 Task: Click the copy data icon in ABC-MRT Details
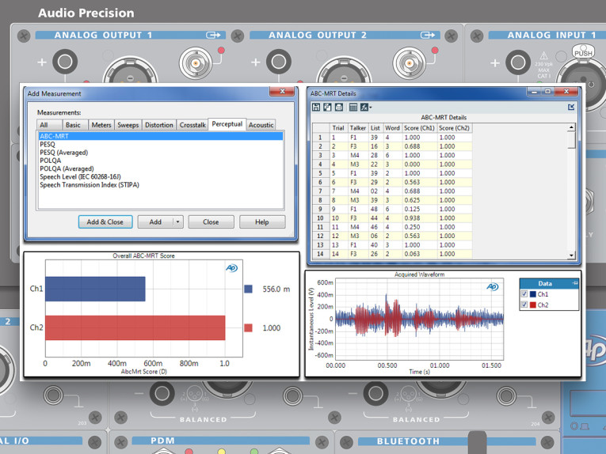(327, 108)
